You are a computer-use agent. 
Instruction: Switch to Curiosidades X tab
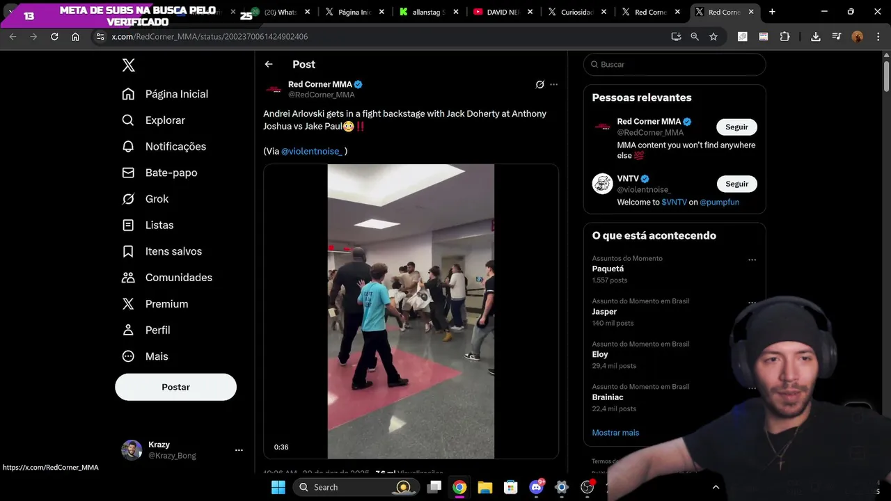pos(577,12)
